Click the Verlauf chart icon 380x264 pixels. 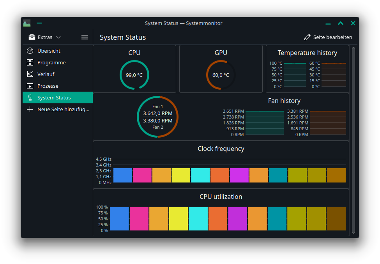[30, 74]
